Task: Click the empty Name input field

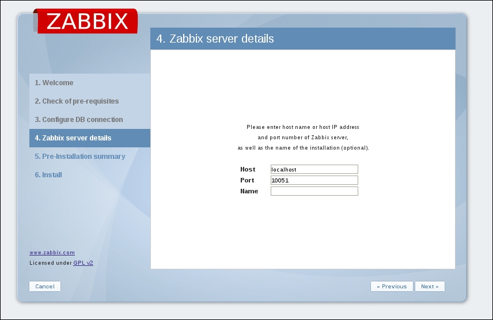Action: 314,191
